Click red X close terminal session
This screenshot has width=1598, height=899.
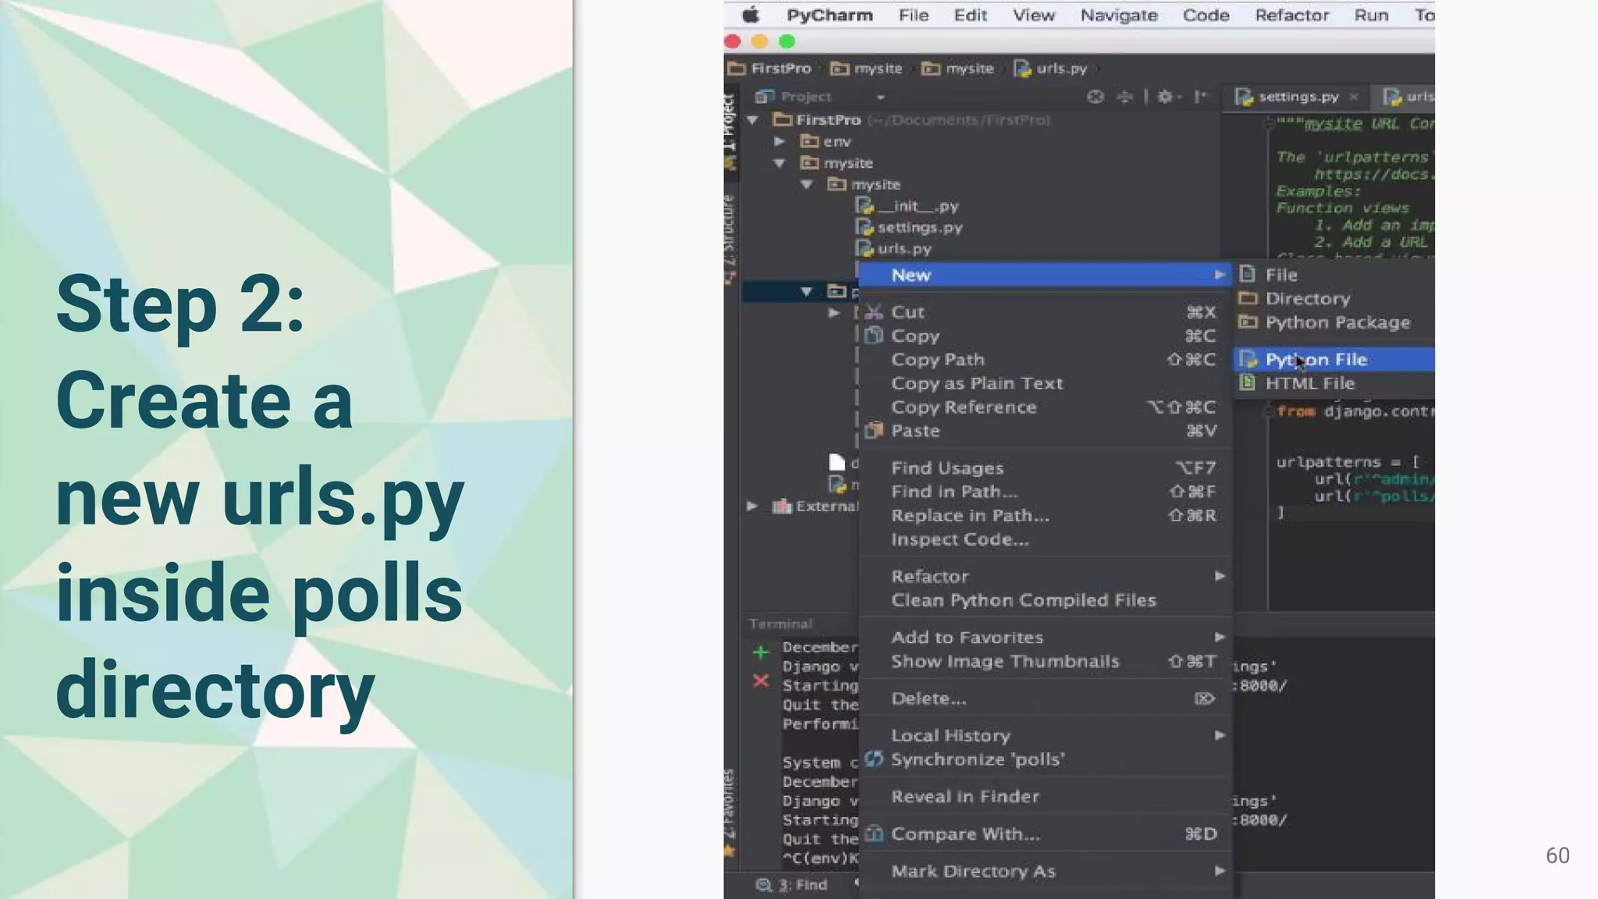coord(761,681)
